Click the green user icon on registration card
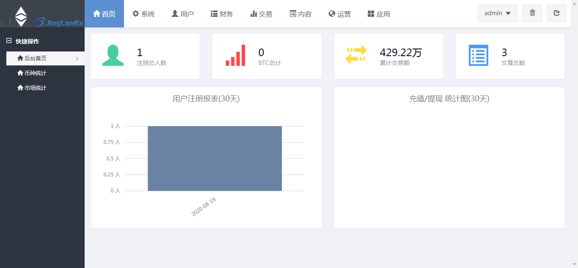Viewport: 578px width, 268px height. click(113, 55)
